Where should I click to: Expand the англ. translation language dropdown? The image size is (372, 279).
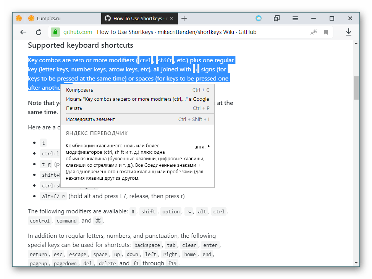202,147
